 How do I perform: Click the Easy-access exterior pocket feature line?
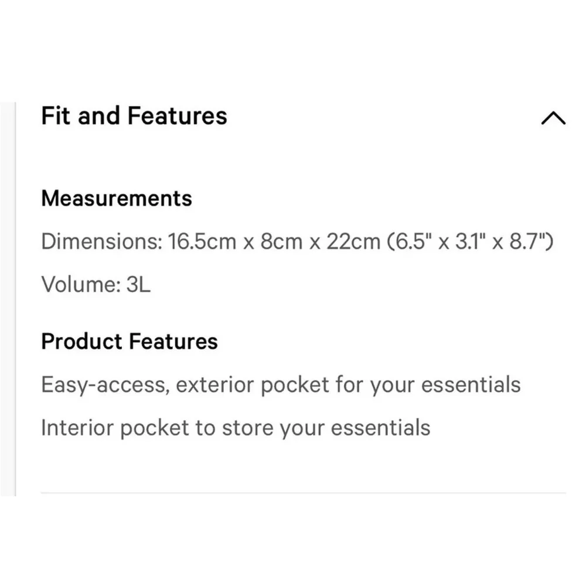pyautogui.click(x=281, y=385)
